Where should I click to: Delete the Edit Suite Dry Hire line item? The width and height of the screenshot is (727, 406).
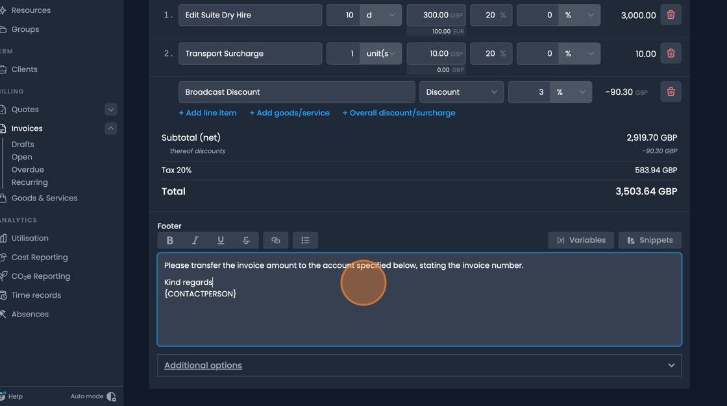click(x=671, y=14)
